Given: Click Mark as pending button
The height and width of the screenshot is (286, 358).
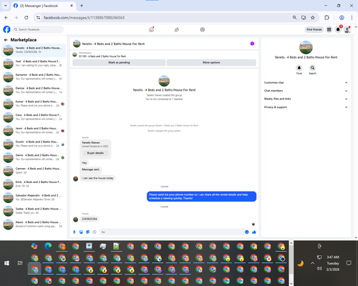Looking at the screenshot, I should [119, 62].
